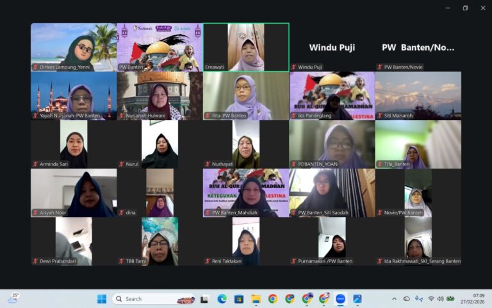This screenshot has height=308, width=492.
Task: Restore down the Zoom meeting window
Action: point(465,8)
